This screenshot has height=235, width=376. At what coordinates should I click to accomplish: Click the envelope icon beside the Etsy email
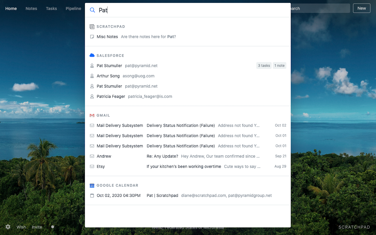tap(92, 166)
